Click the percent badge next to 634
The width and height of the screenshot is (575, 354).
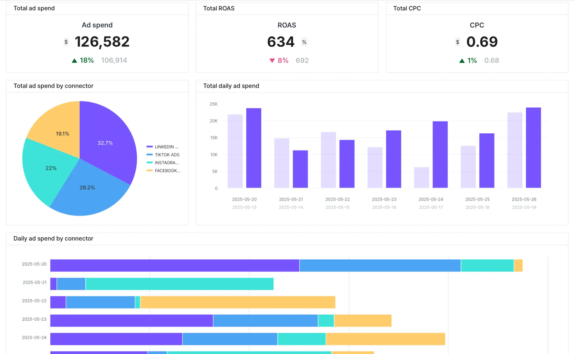304,42
